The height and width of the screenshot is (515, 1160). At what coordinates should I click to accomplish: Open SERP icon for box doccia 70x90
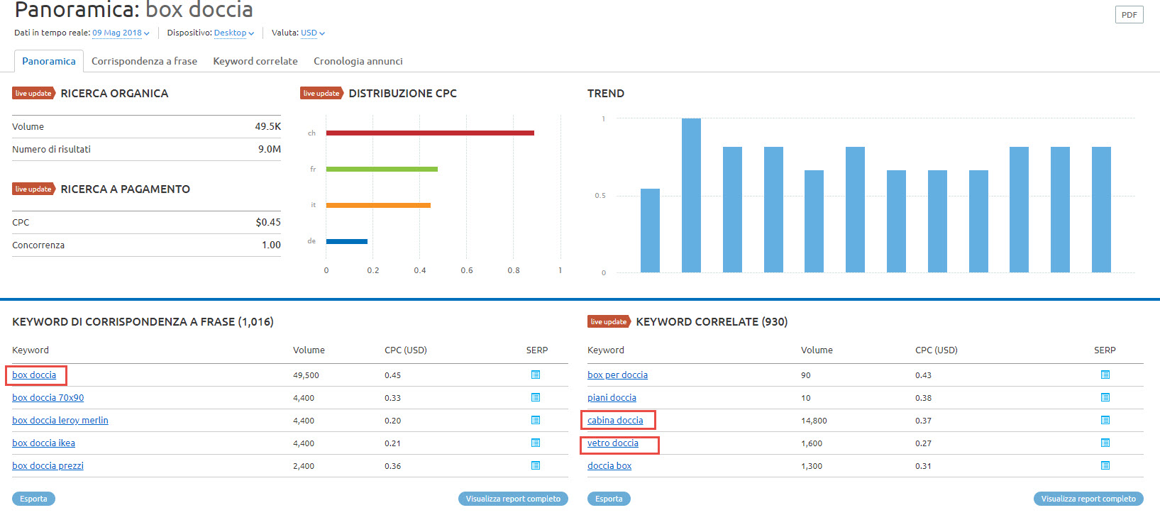tap(536, 397)
